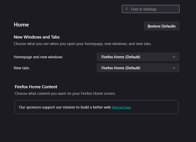
Task: Select the Firefox Home Content heading
Action: point(36,87)
